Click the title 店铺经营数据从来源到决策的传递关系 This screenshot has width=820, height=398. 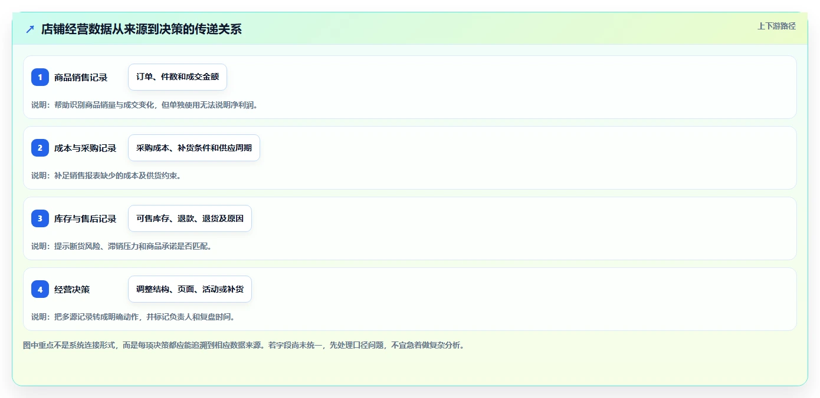coord(142,29)
